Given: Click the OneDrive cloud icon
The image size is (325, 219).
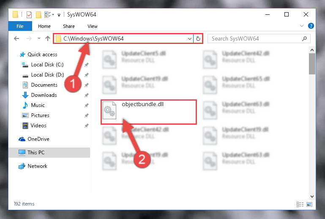Looking at the screenshot, I should pos(22,139).
